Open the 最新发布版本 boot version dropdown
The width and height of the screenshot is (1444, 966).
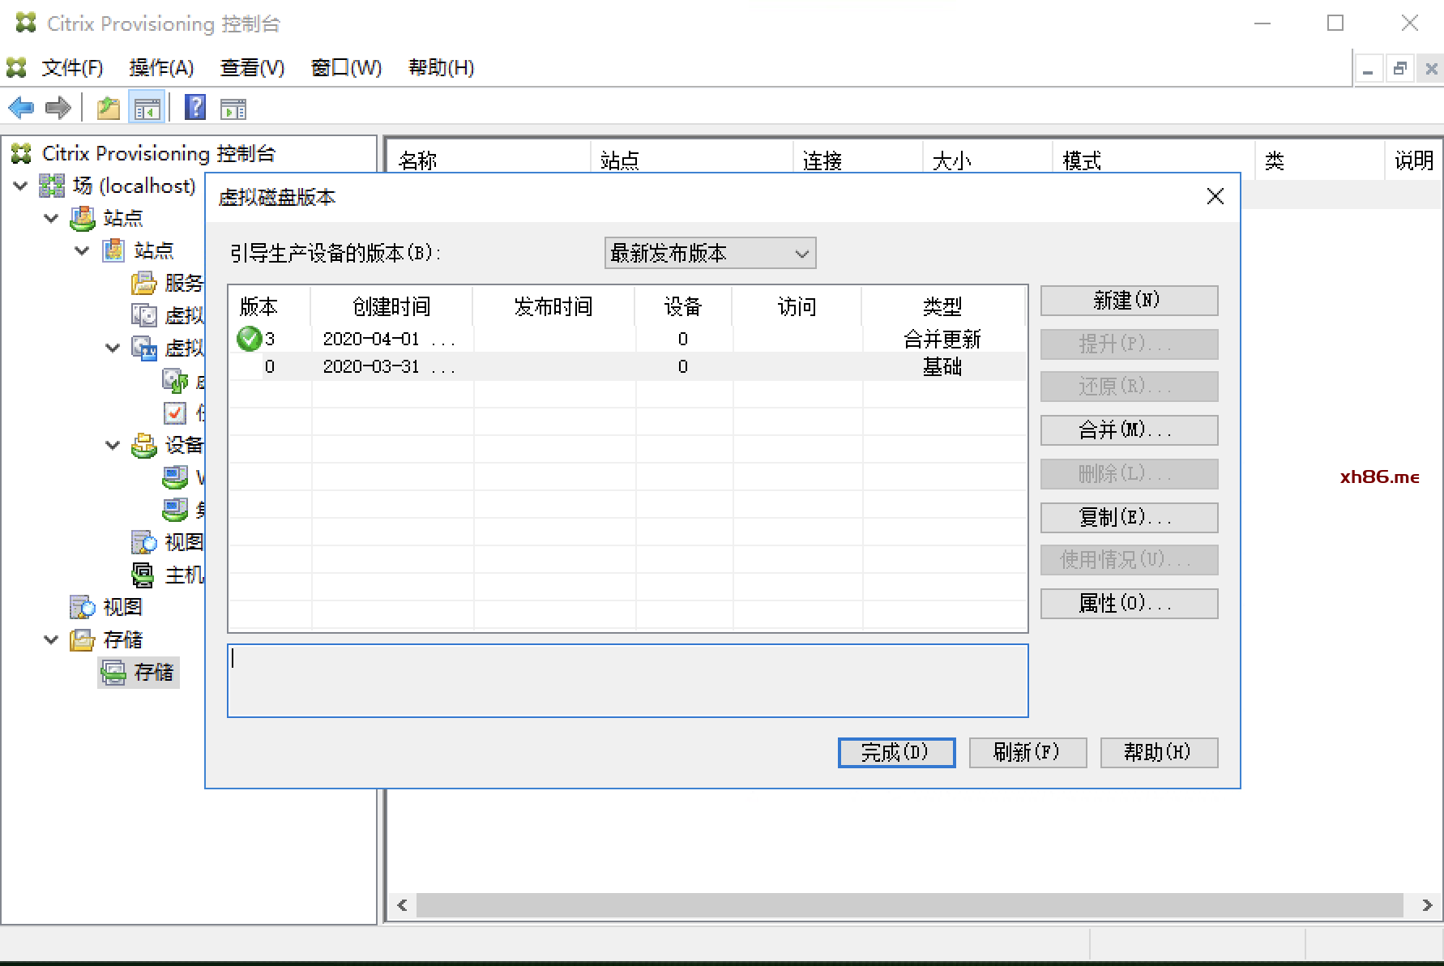click(x=710, y=253)
